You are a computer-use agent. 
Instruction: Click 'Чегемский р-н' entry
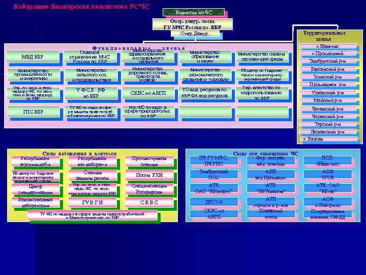click(x=327, y=109)
